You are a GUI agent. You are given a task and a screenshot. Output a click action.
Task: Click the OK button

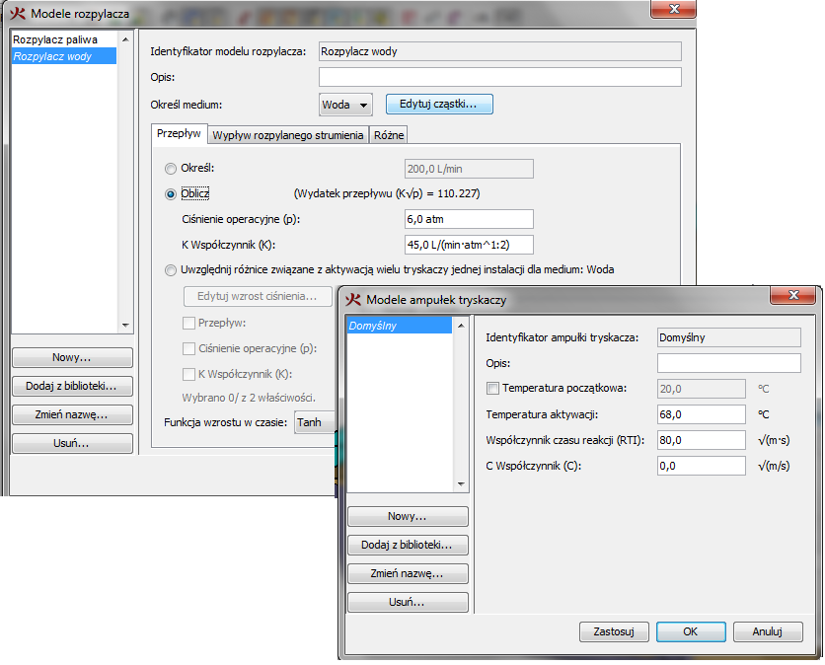tap(691, 631)
